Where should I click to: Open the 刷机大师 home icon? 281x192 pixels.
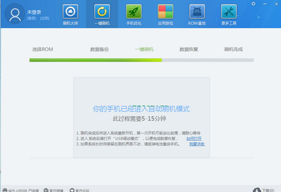(70, 12)
